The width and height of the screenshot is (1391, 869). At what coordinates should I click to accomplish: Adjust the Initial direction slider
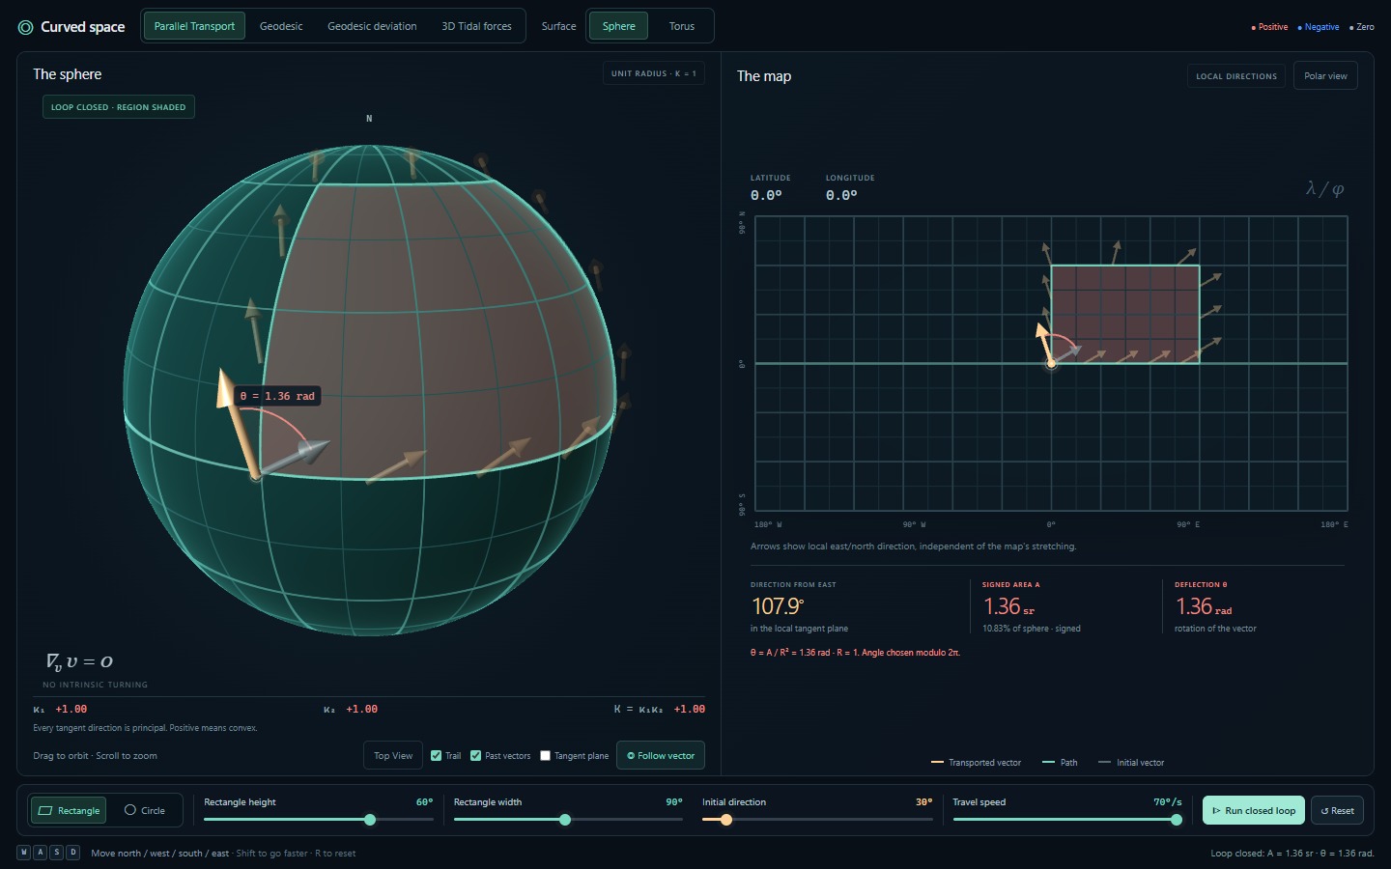click(x=817, y=820)
